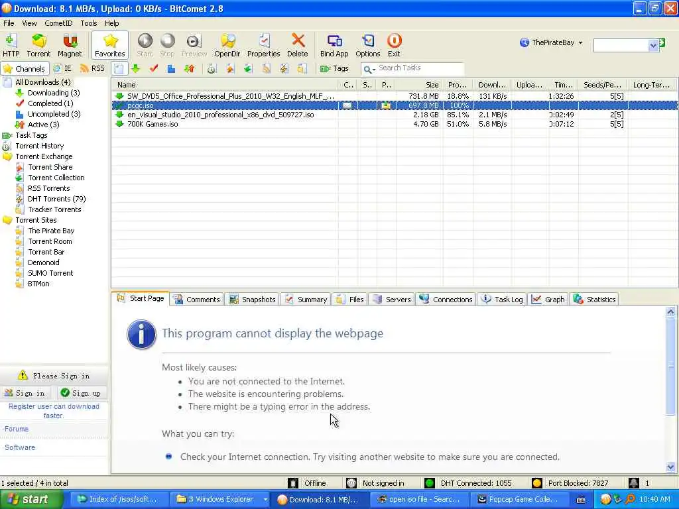This screenshot has width=679, height=509.
Task: Click the Tags button
Action: coord(334,68)
